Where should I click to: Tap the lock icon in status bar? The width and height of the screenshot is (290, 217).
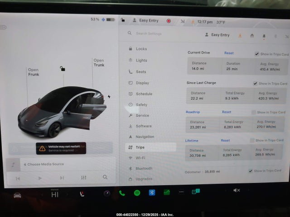pos(123,20)
